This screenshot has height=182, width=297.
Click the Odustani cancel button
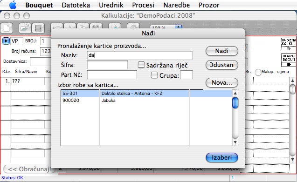point(222,65)
